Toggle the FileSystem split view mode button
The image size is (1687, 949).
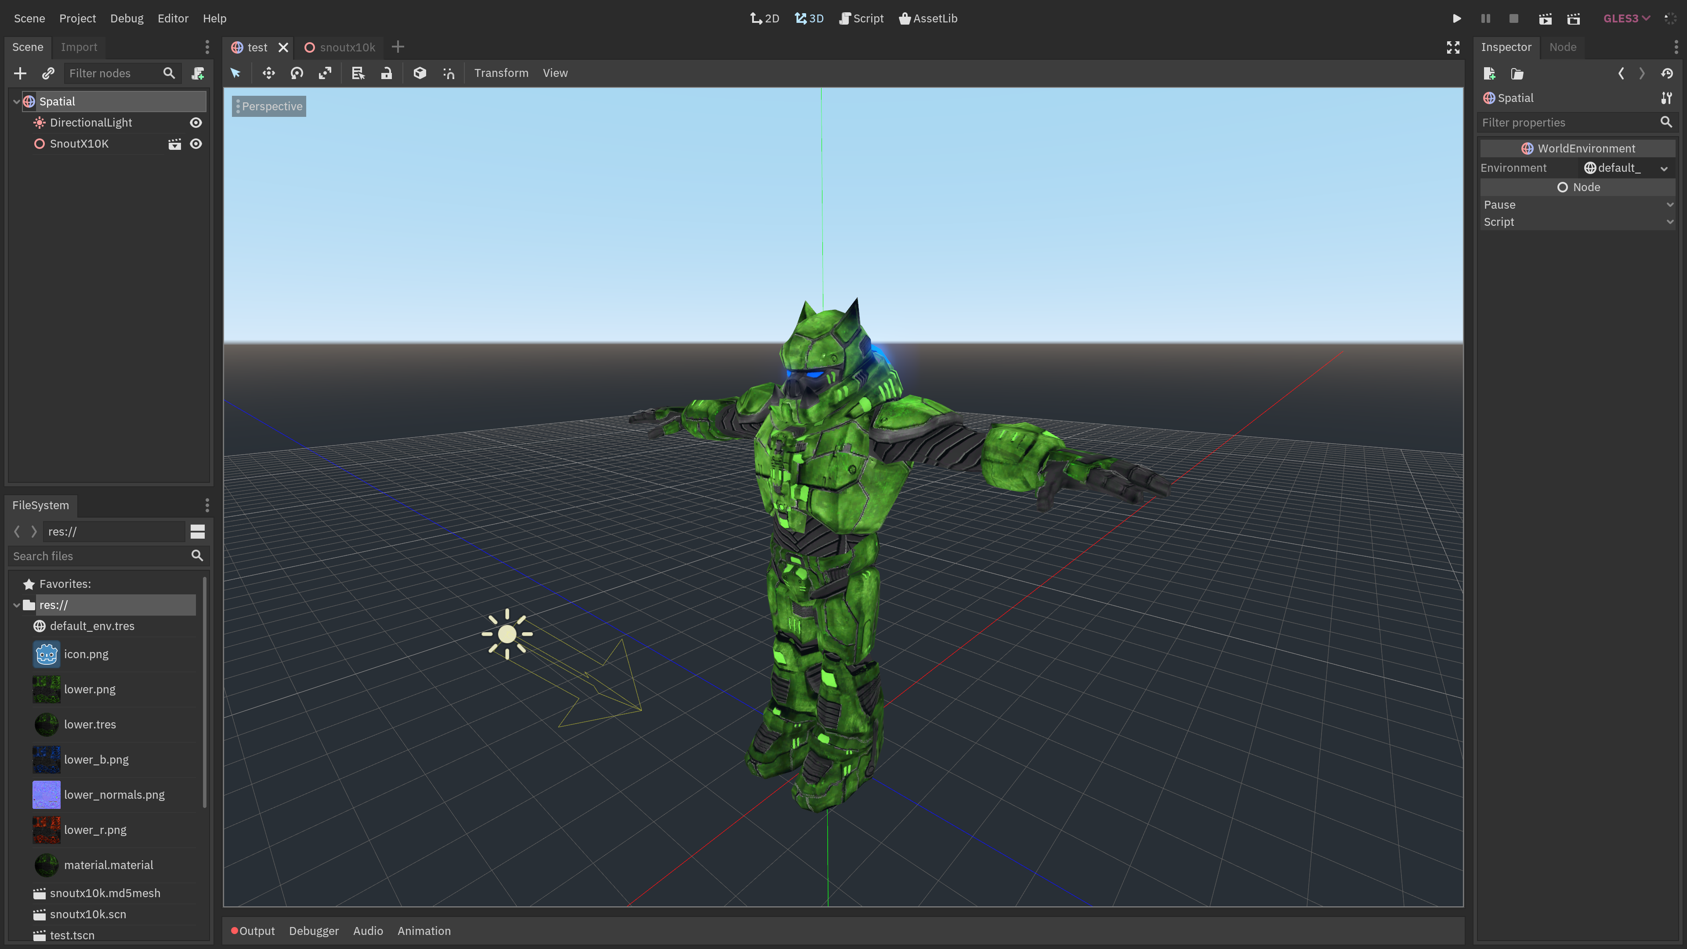(x=197, y=532)
